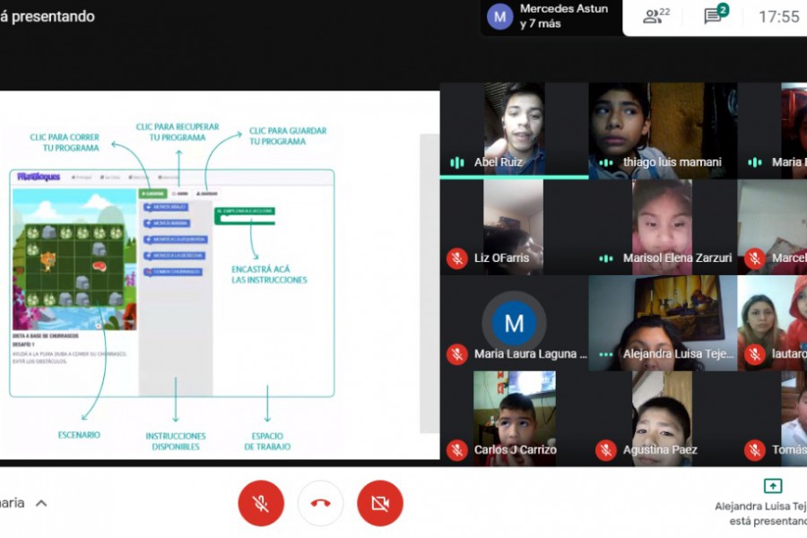Click the 'CLIC PARA CORRER TU PROGRAMA' label
The image size is (807, 538).
pos(65,143)
